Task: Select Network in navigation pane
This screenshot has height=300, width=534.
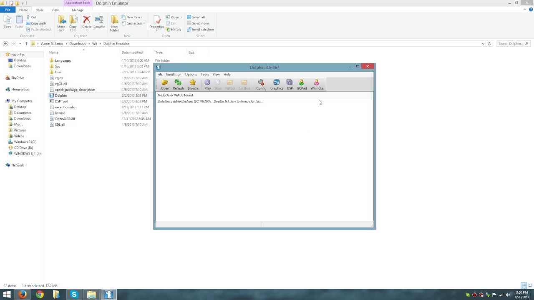Action: (18, 165)
